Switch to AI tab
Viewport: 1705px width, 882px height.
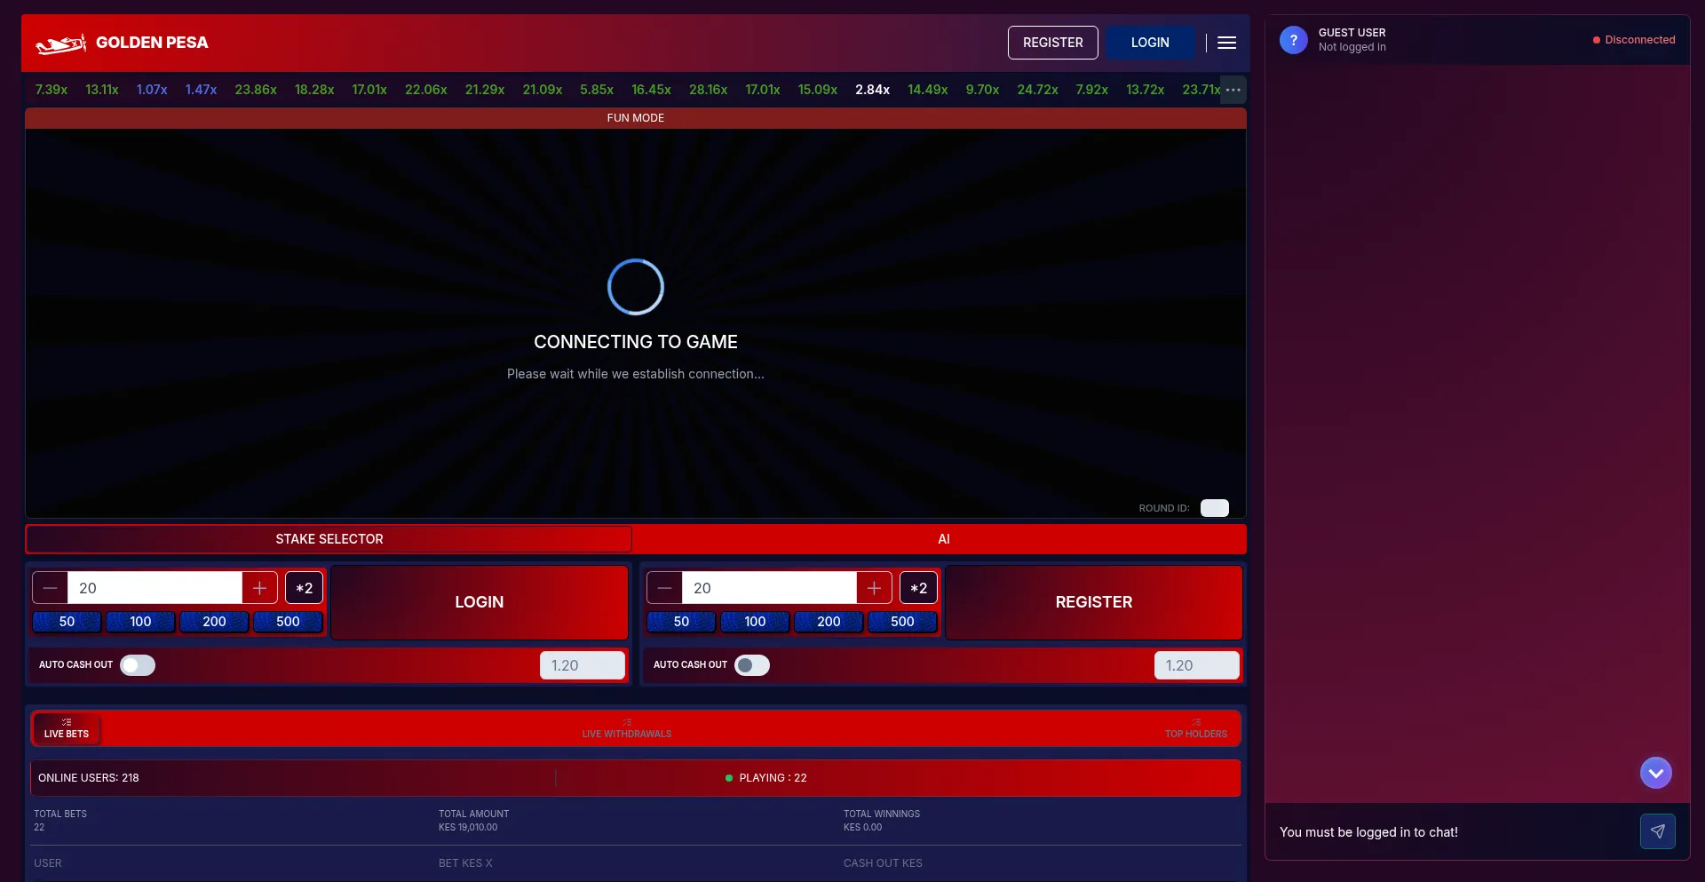tap(943, 539)
